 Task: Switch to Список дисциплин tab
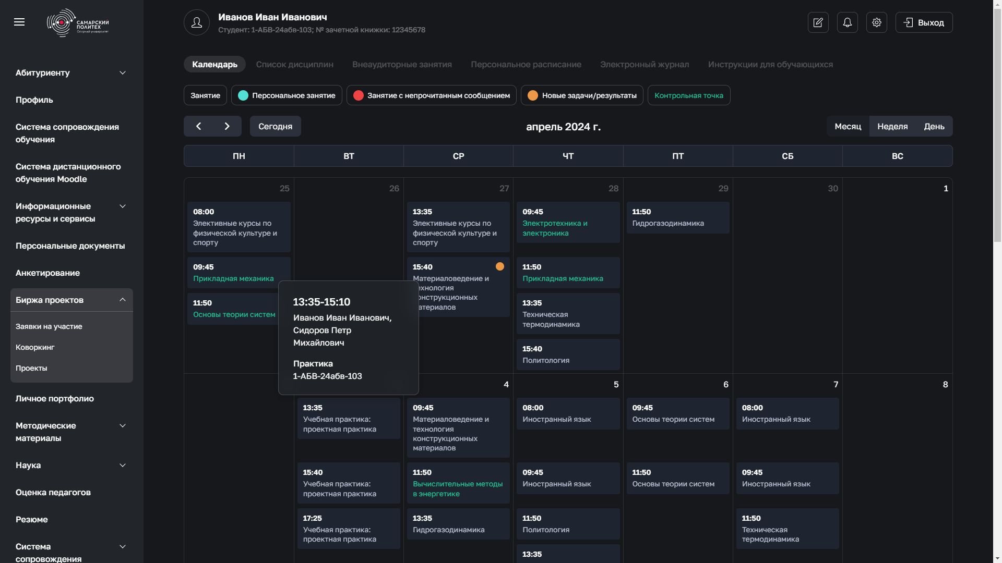tap(294, 64)
